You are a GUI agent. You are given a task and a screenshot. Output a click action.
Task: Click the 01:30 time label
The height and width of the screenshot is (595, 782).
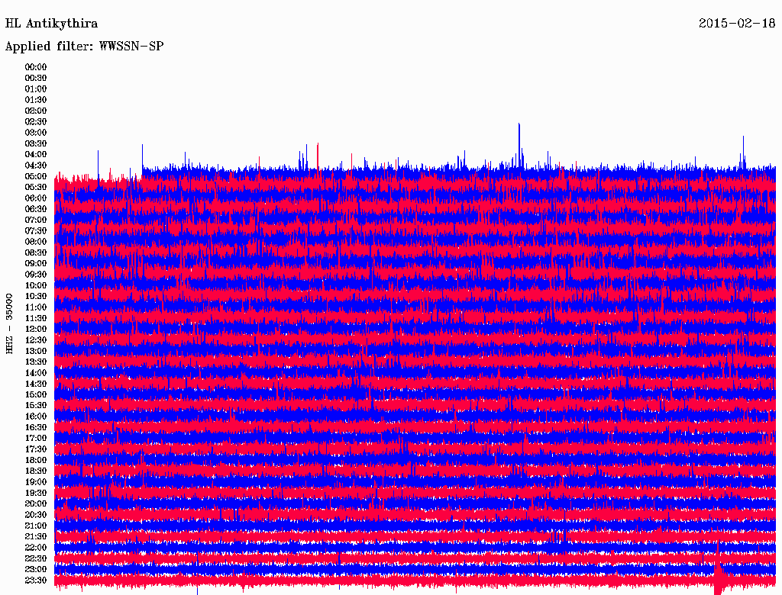[36, 100]
